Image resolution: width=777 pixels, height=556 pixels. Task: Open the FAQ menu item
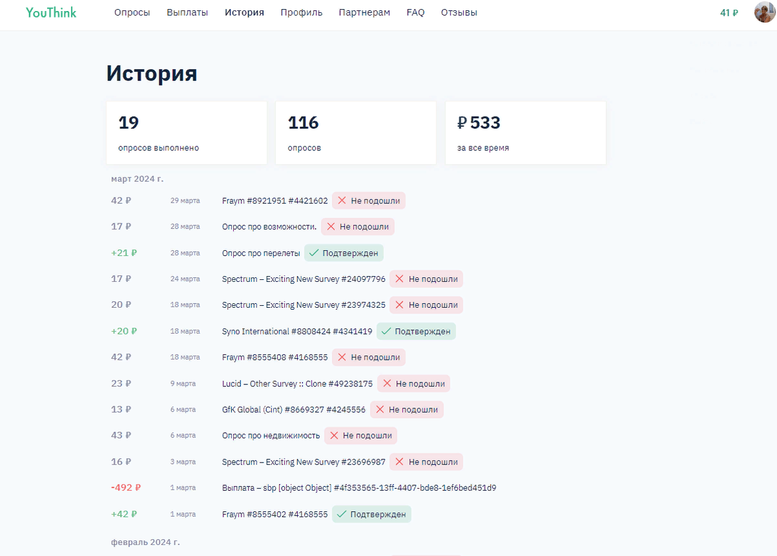(x=416, y=12)
